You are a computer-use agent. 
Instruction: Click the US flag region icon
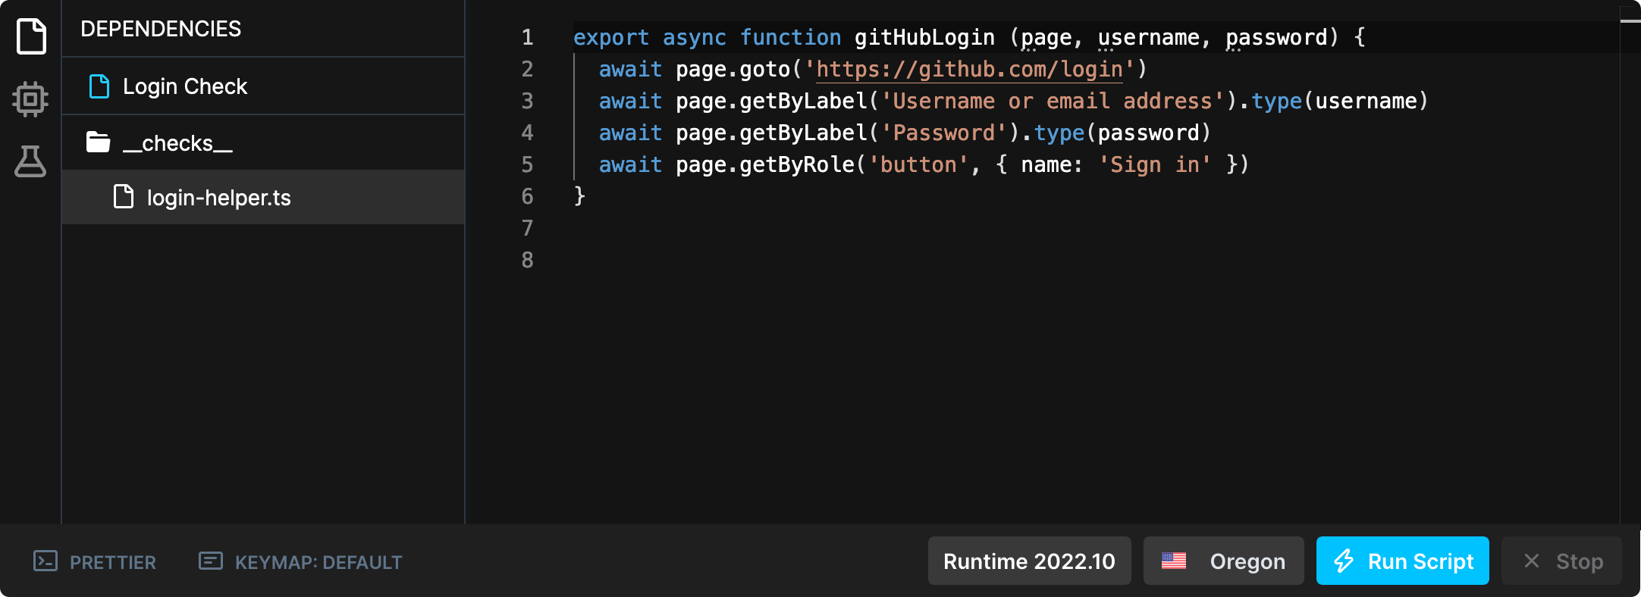pyautogui.click(x=1174, y=561)
